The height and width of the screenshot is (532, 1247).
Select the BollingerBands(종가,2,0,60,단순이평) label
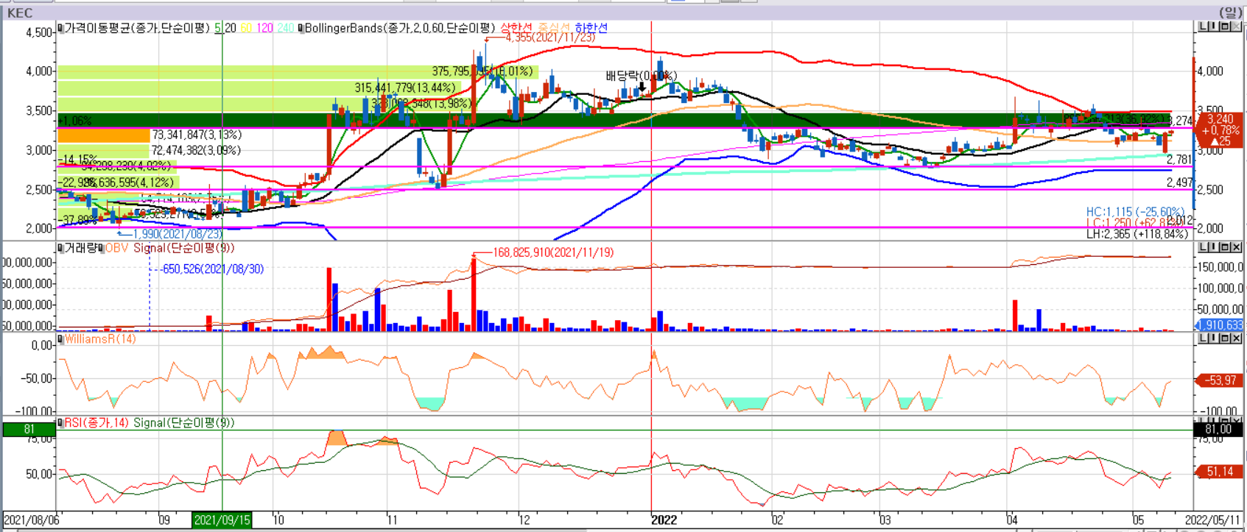point(400,28)
